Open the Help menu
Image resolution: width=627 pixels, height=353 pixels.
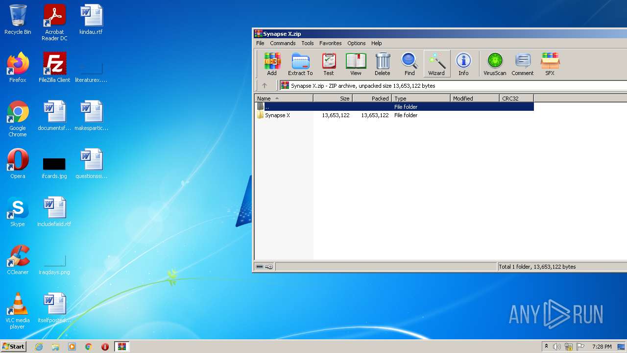[376, 43]
